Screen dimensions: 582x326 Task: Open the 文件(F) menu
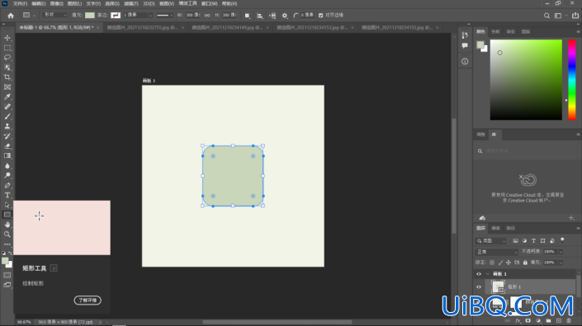tap(20, 3)
